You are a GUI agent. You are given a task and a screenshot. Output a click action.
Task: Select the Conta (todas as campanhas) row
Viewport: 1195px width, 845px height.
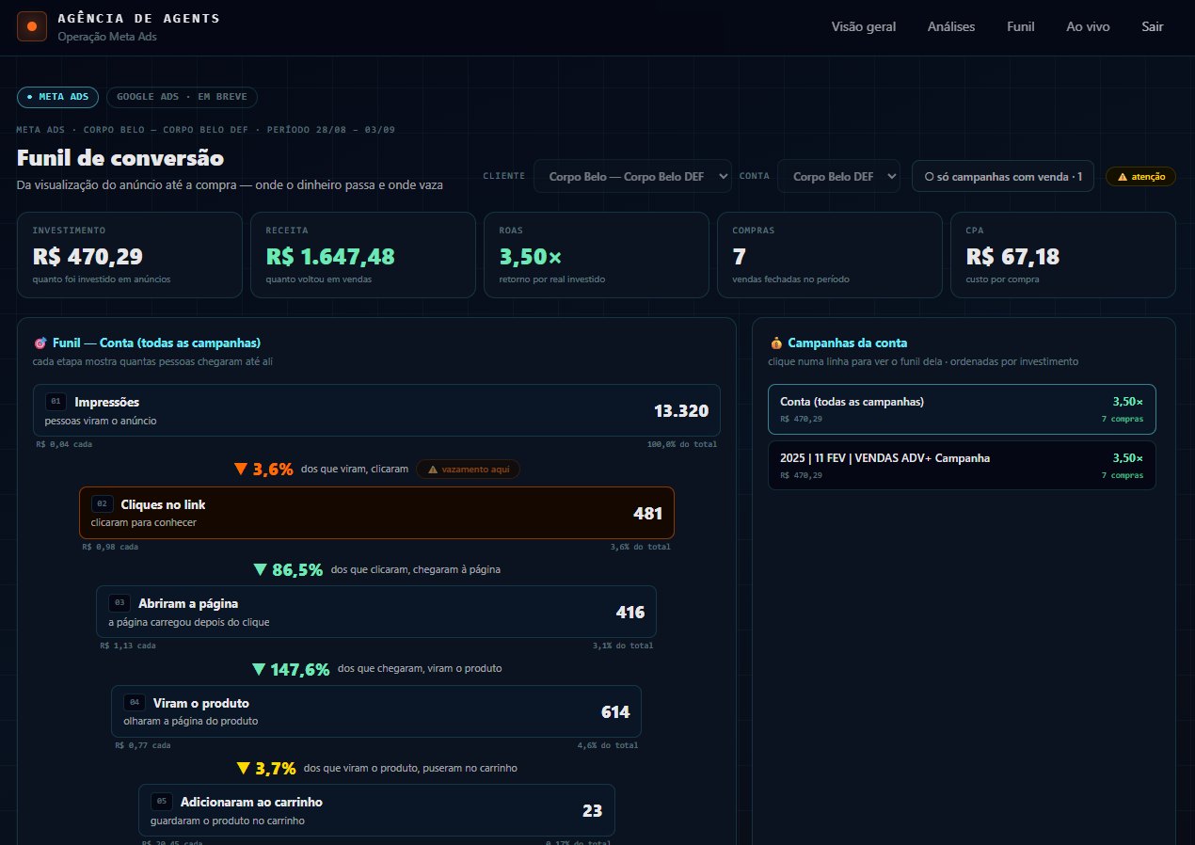[x=962, y=409]
